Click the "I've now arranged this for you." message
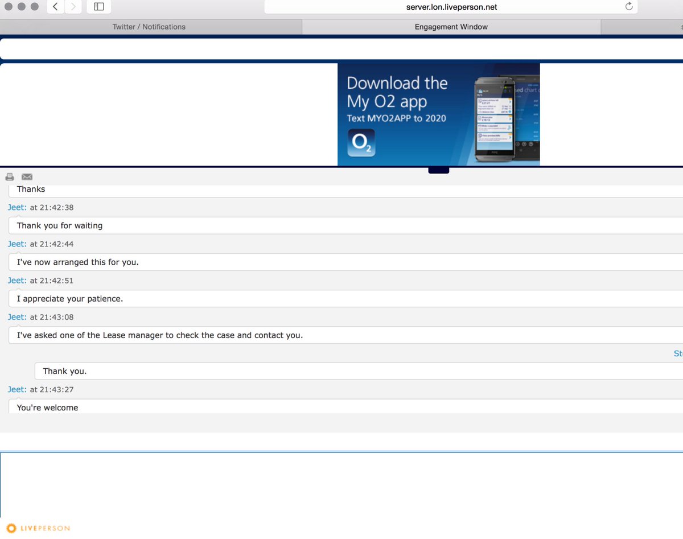 (x=78, y=262)
